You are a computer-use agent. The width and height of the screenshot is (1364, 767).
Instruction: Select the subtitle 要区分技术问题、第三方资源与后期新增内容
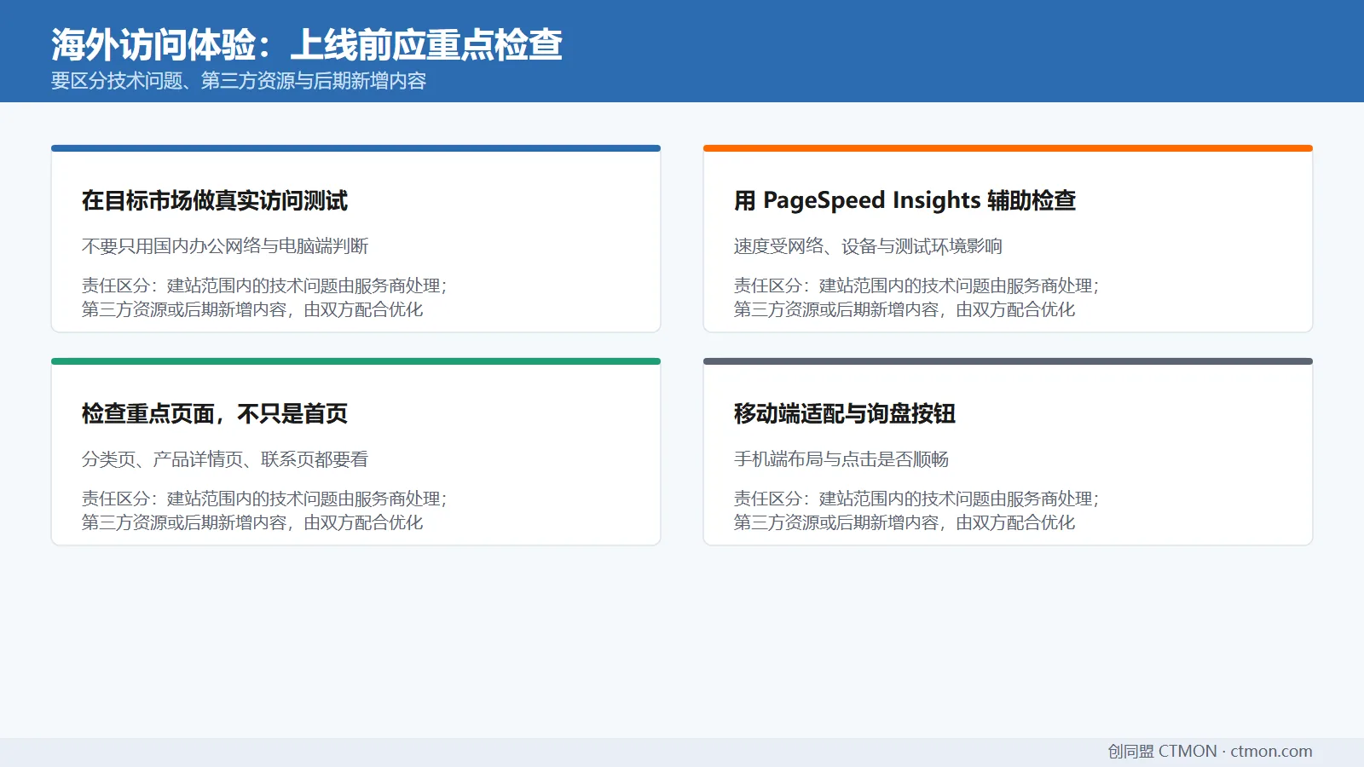coord(239,81)
